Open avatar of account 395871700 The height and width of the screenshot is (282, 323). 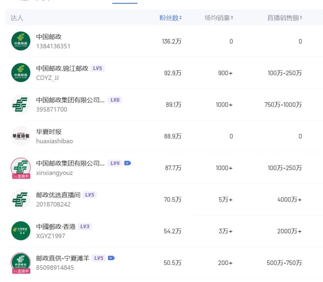21,104
